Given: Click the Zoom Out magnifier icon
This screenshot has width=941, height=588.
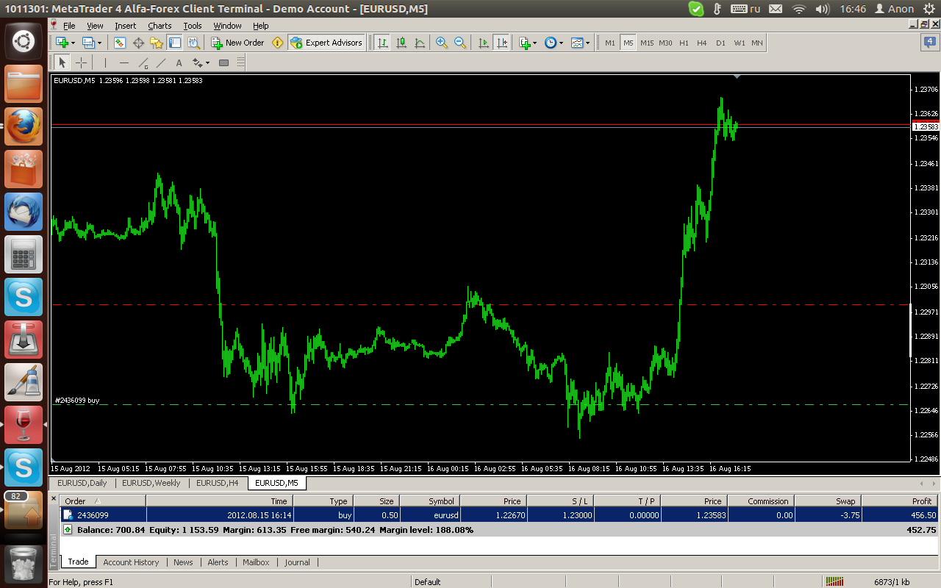Looking at the screenshot, I should pos(460,43).
